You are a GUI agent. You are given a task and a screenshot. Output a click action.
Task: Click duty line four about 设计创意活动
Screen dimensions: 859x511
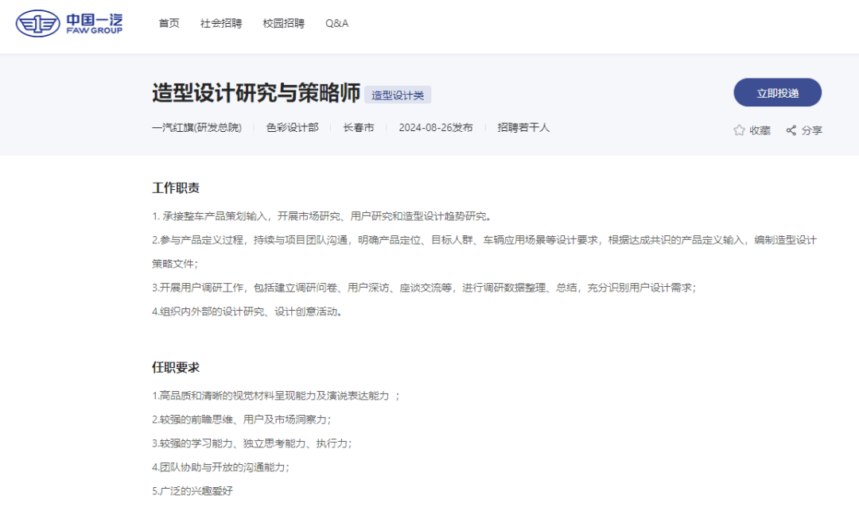click(x=248, y=312)
